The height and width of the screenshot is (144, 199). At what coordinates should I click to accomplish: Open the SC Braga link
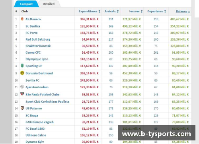32,115
